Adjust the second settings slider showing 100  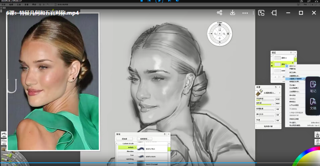pos(265,105)
